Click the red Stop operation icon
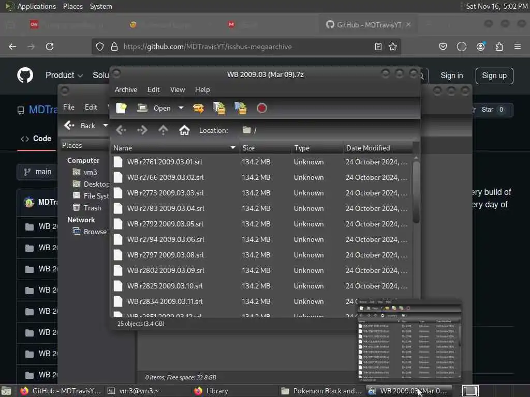 coord(261,108)
